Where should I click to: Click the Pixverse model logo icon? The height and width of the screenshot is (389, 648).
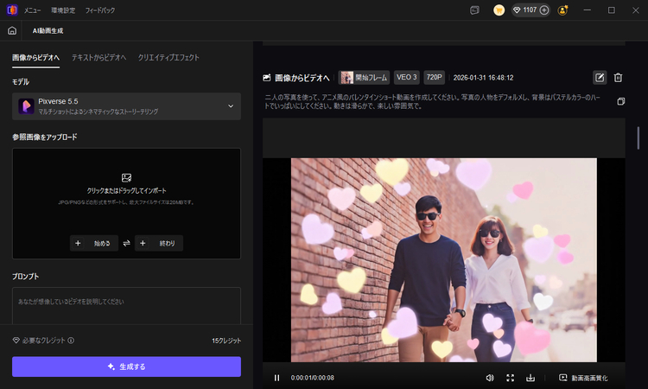tap(26, 106)
